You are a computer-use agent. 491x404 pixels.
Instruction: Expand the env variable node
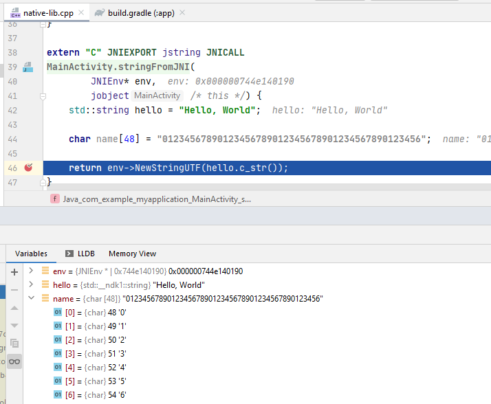click(31, 271)
